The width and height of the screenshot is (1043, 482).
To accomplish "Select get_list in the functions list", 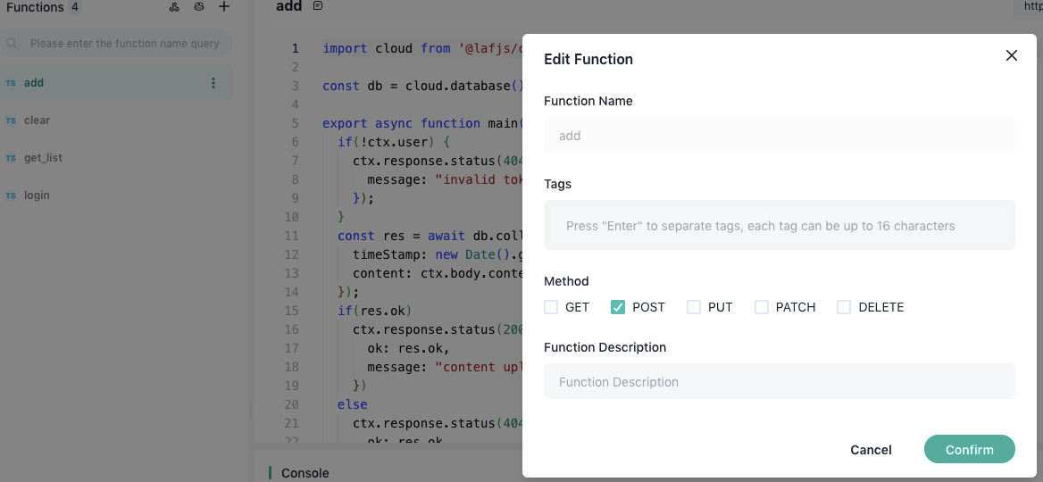I will tap(43, 158).
